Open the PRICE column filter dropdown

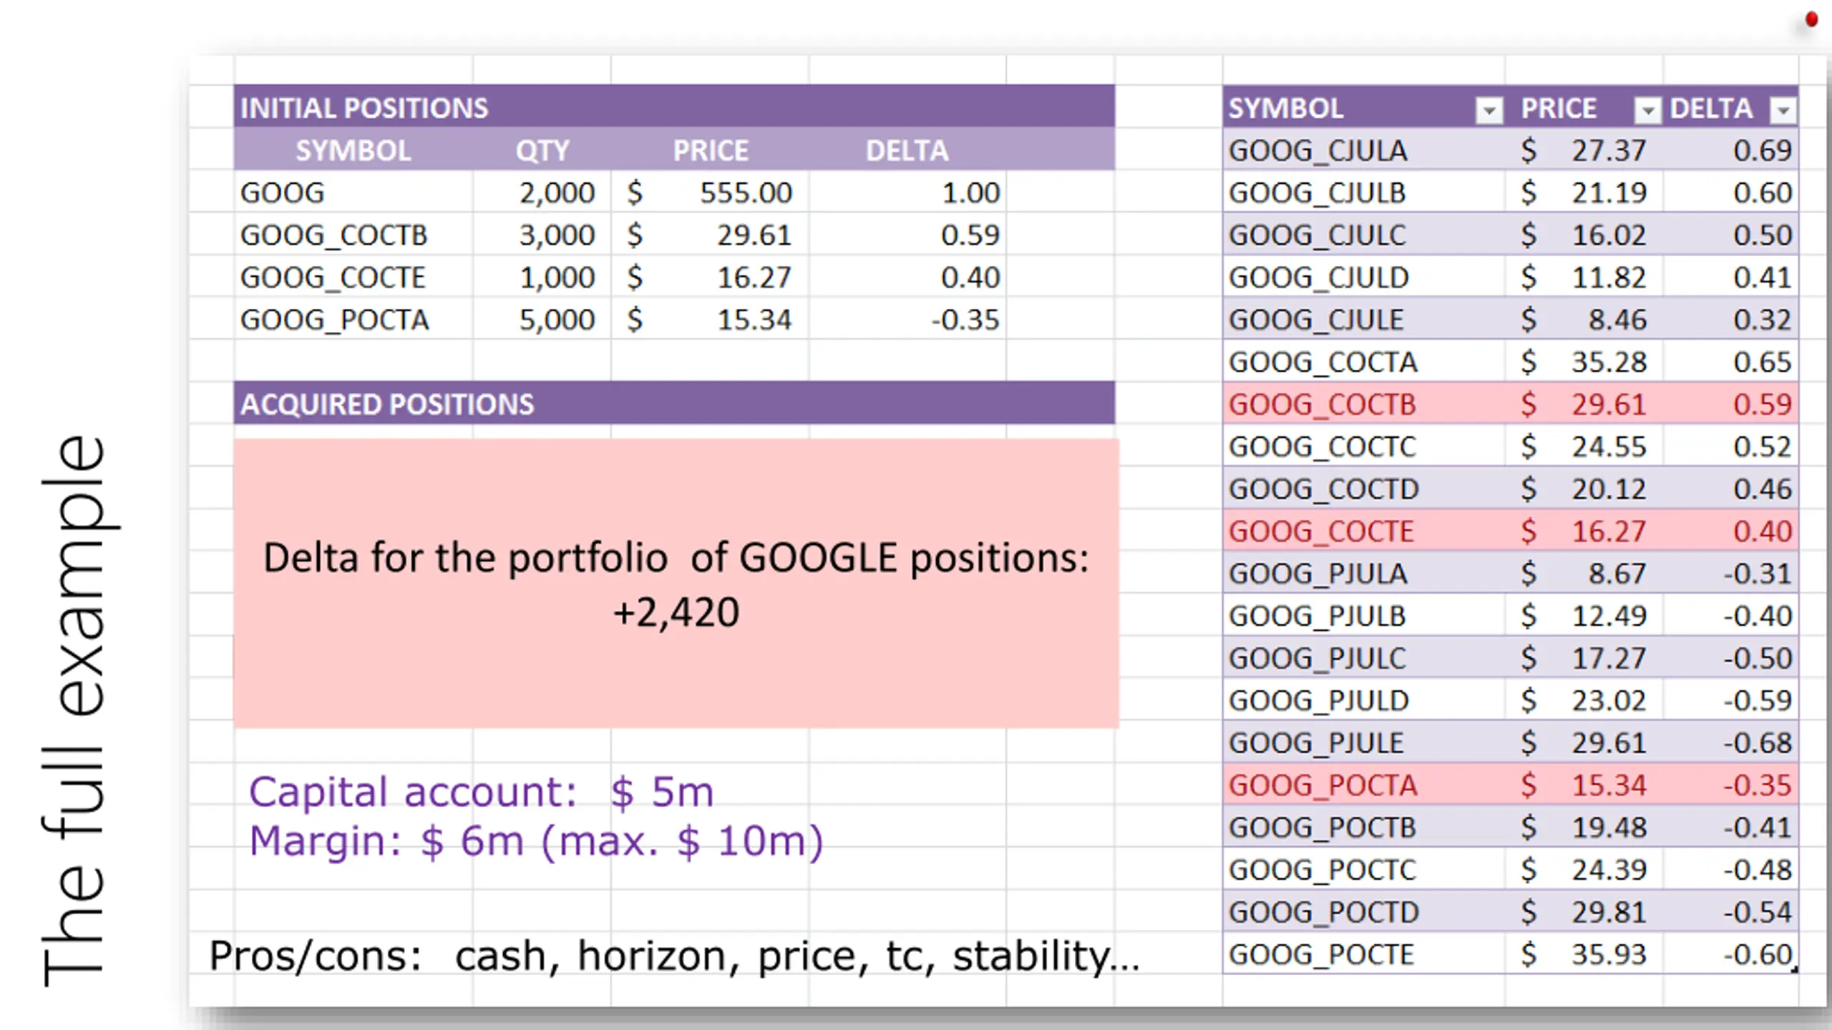click(x=1648, y=111)
